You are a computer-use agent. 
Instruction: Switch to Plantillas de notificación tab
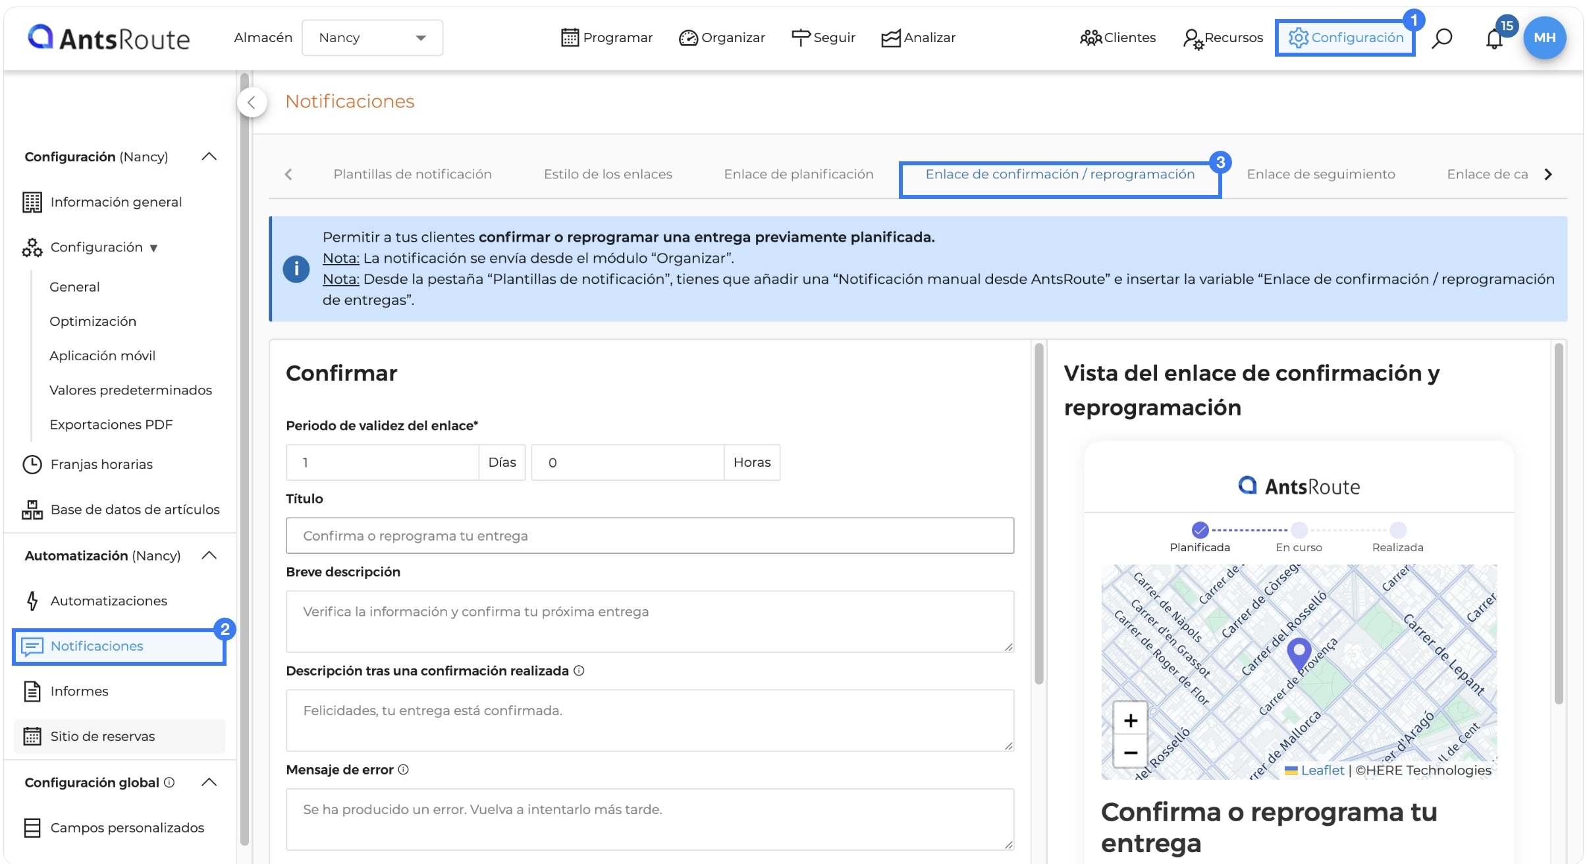[412, 175]
